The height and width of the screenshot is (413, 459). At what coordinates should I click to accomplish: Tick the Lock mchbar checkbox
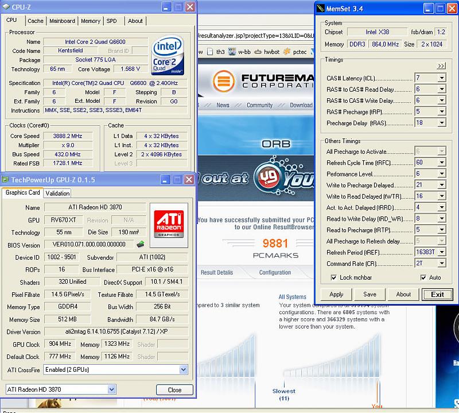tap(333, 277)
